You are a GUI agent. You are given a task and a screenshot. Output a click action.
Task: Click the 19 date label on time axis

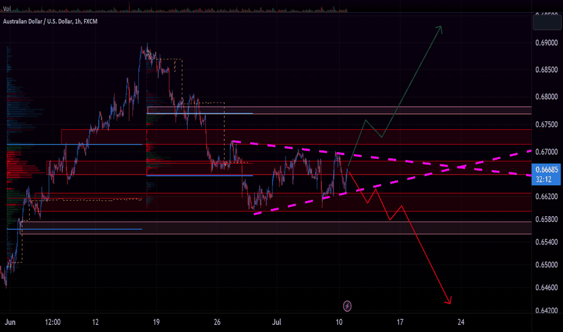[156, 322]
